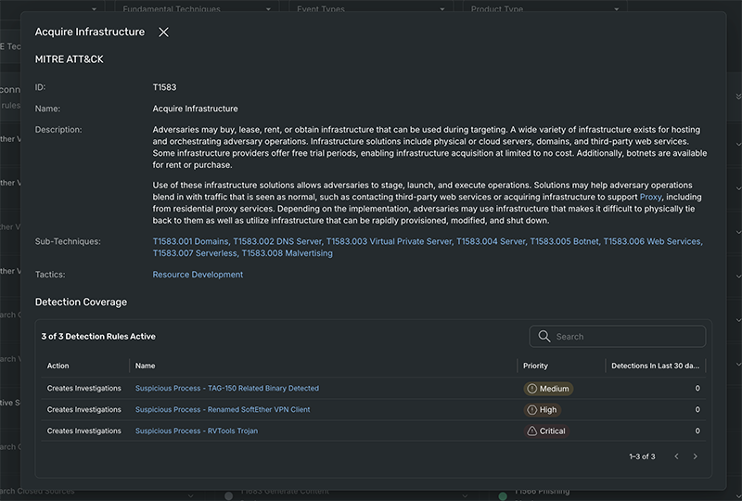Open sub-technique T1583.007 Serverless
Screen dimensions: 742x501
(195, 253)
